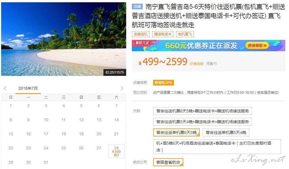Choose 普吉往返单机票5天4晚 option
The image size is (289, 169).
click(226, 132)
